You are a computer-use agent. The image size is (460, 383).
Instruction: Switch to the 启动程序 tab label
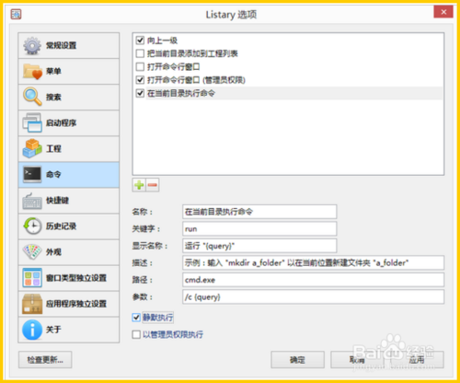[x=61, y=123]
